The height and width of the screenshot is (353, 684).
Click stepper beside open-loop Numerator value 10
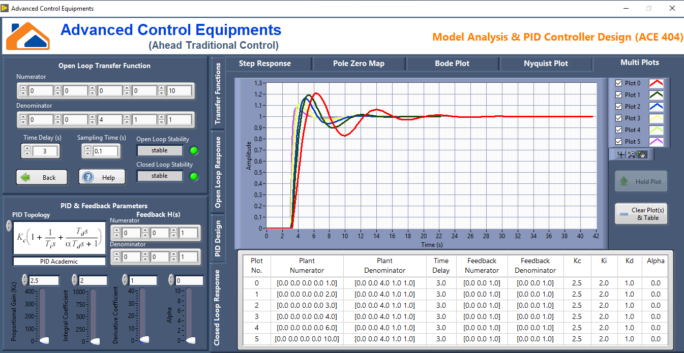(162, 91)
